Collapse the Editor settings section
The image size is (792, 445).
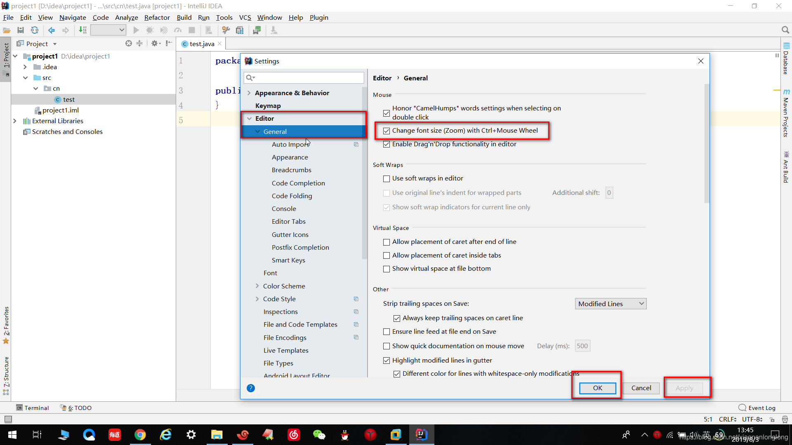(249, 119)
